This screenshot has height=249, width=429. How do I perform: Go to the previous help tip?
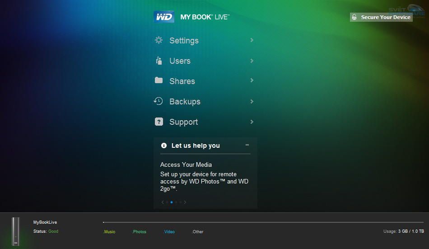pos(163,202)
